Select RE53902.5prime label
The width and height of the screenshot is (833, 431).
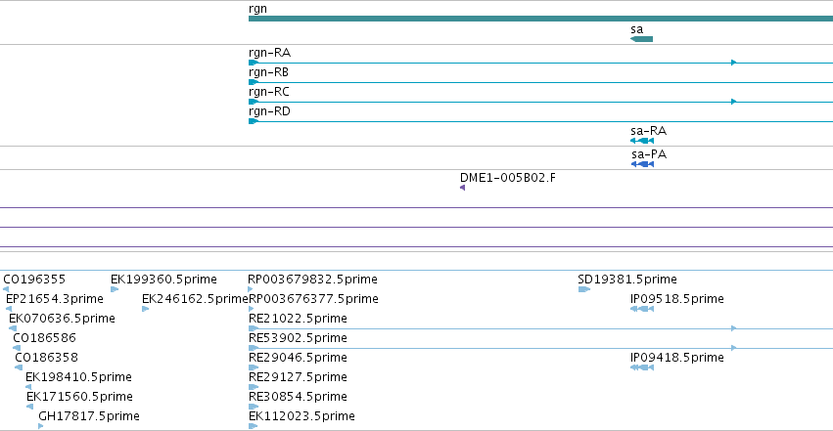pos(298,339)
